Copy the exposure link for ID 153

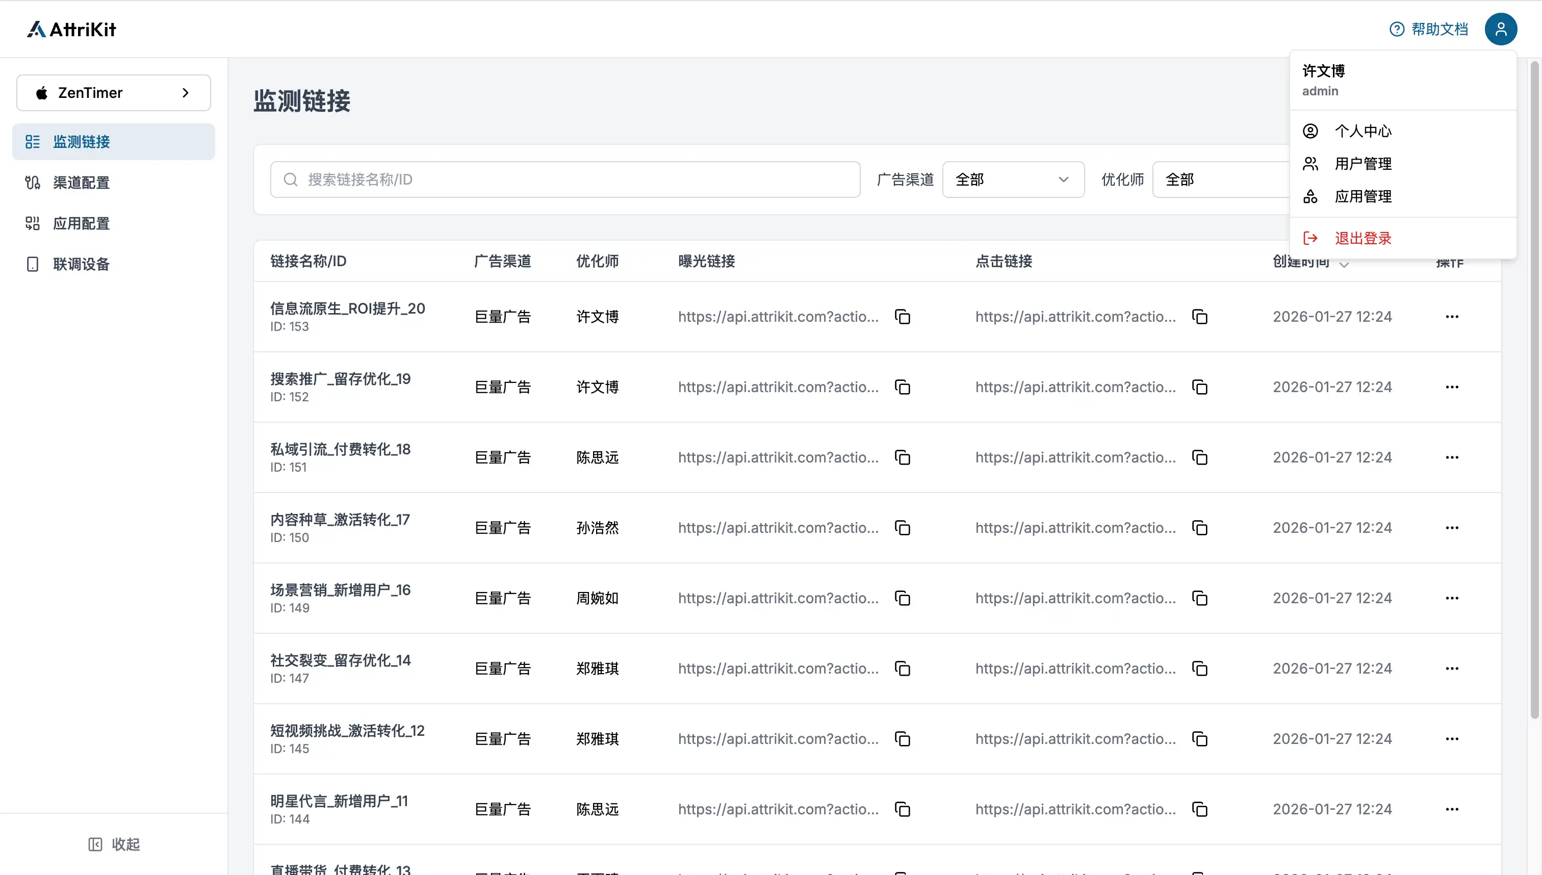point(902,316)
